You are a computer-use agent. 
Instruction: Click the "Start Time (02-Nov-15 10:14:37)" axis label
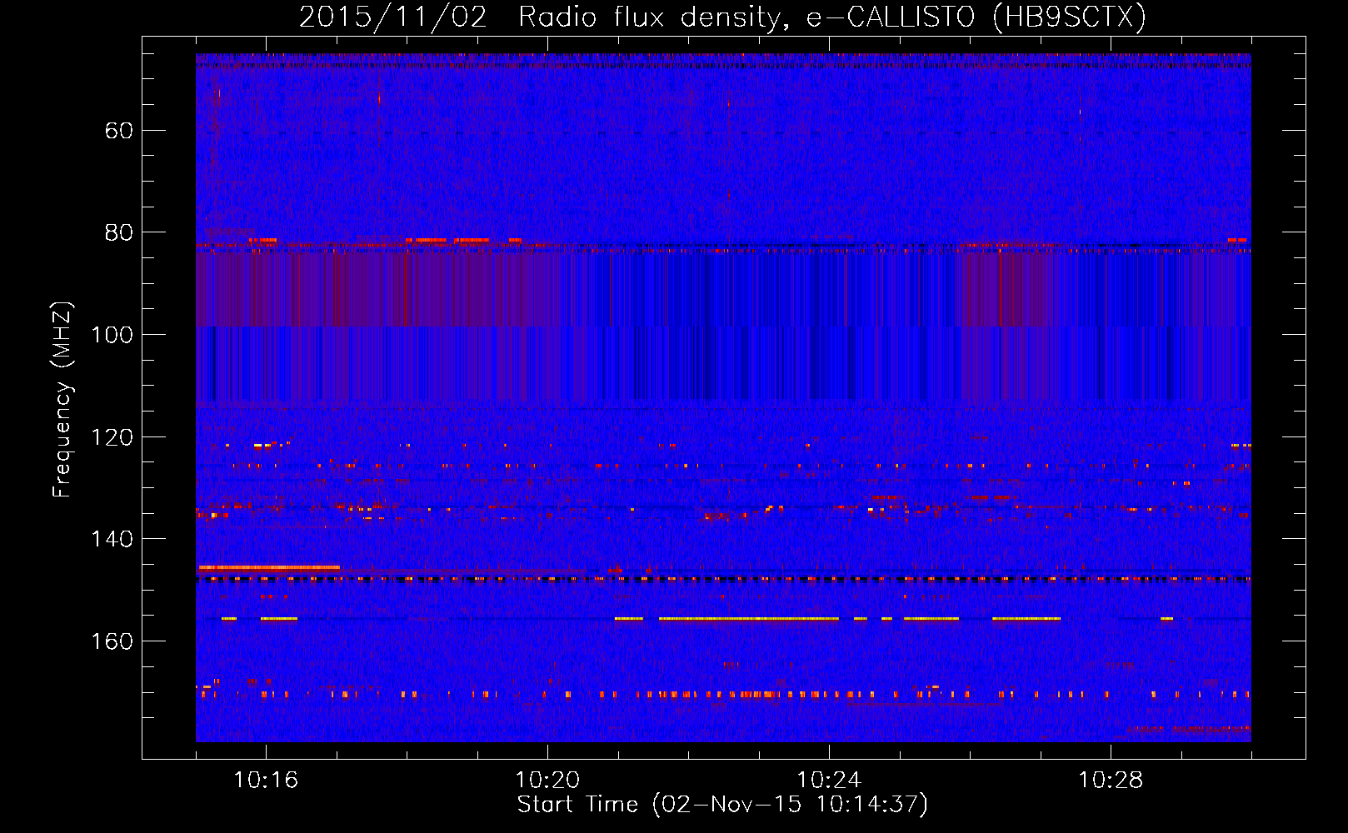(x=722, y=805)
